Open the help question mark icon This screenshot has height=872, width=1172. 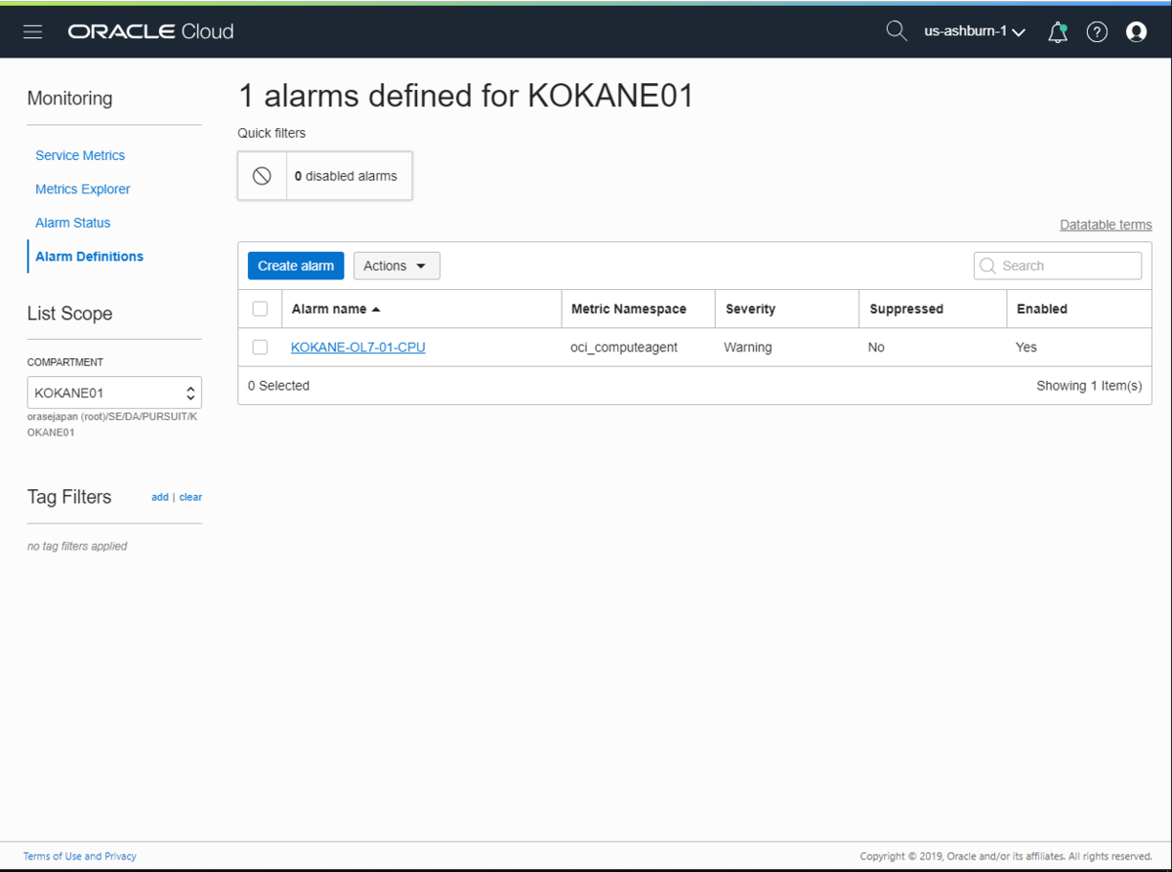1097,32
